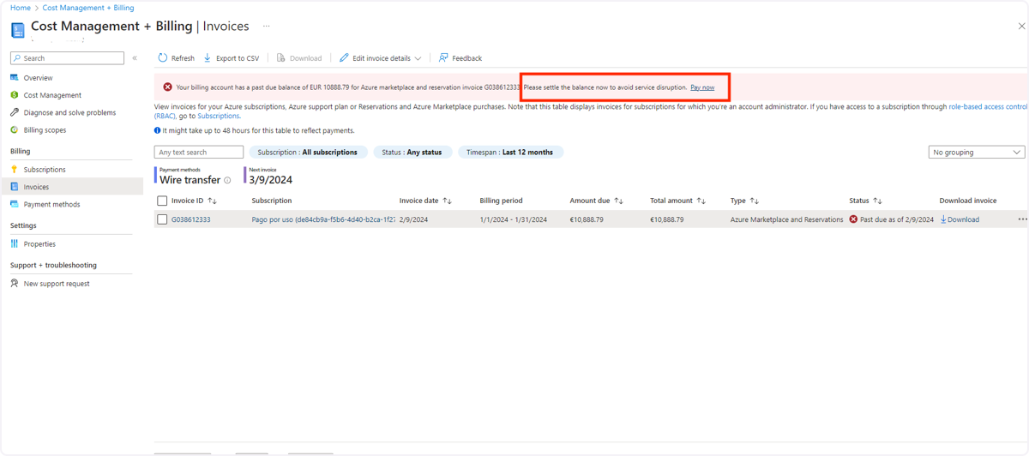
Task: Click the Refresh toolbar button label
Action: 183,58
